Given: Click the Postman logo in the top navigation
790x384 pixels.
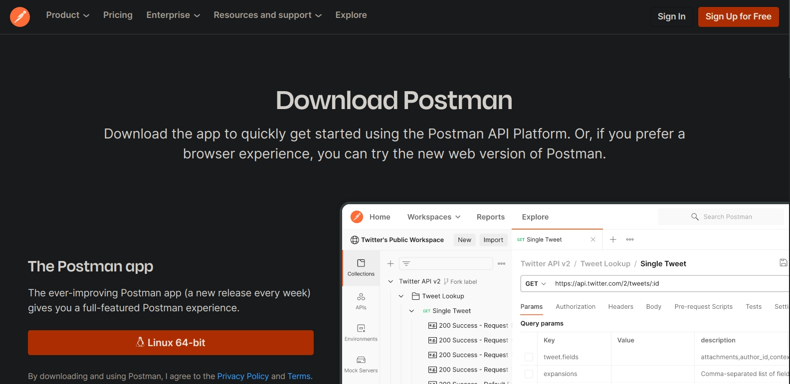Looking at the screenshot, I should tap(20, 17).
